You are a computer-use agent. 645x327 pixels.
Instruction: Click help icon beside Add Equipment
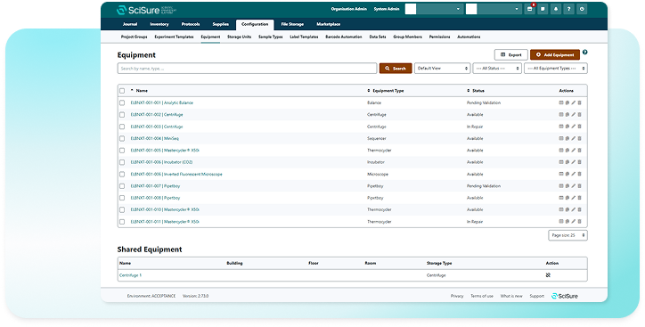tap(585, 53)
